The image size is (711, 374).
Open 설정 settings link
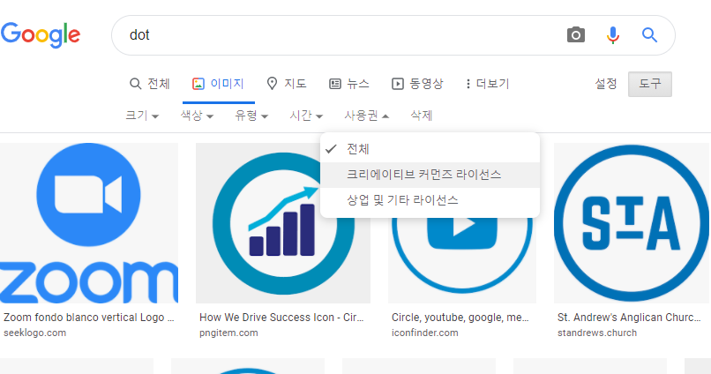click(x=606, y=84)
